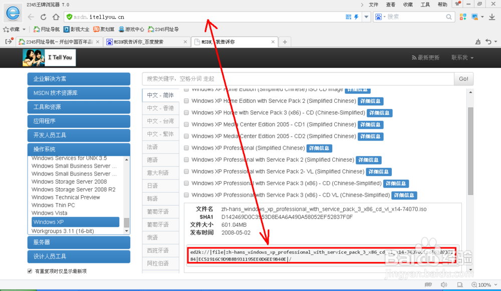Viewport: 501px width, 291px height.
Task: Click the Go! search button
Action: pos(463,79)
